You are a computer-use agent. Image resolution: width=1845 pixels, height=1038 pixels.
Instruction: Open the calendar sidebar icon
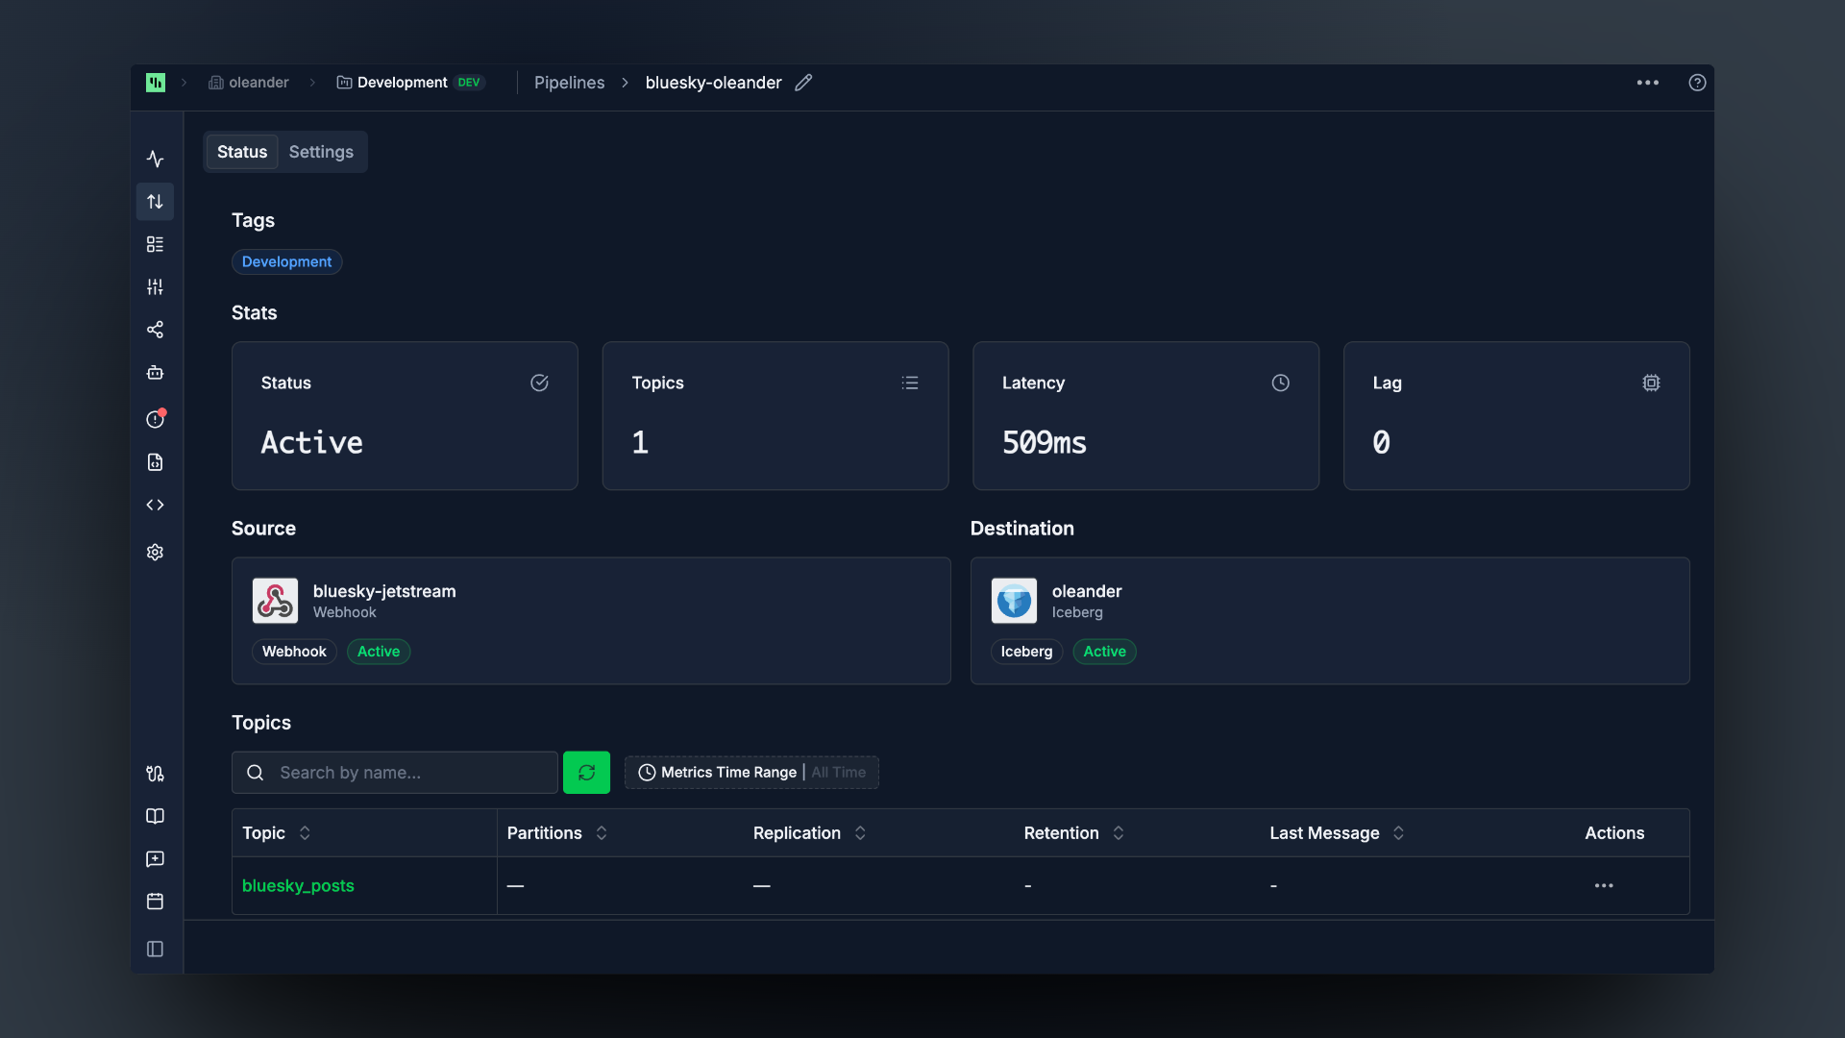coord(155,902)
